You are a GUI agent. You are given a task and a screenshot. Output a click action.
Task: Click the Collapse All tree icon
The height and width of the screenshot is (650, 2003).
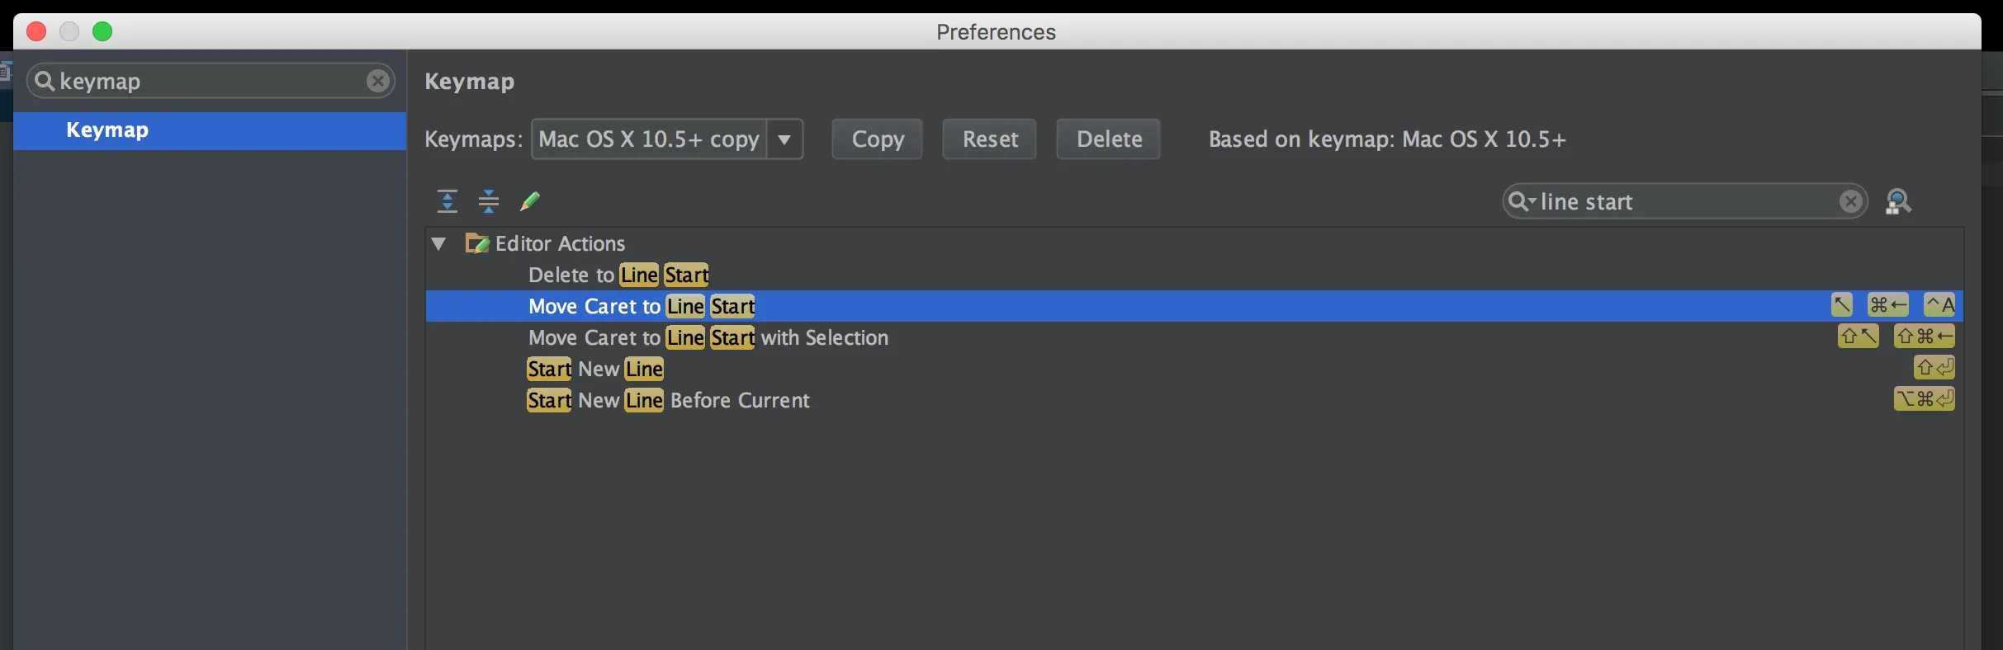click(489, 201)
